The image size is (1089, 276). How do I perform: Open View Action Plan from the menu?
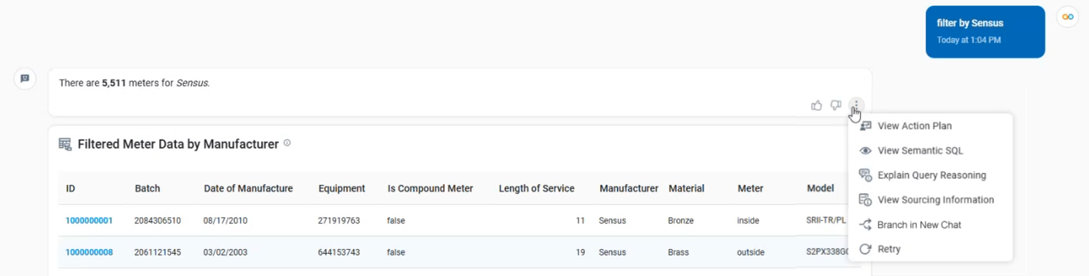(914, 126)
